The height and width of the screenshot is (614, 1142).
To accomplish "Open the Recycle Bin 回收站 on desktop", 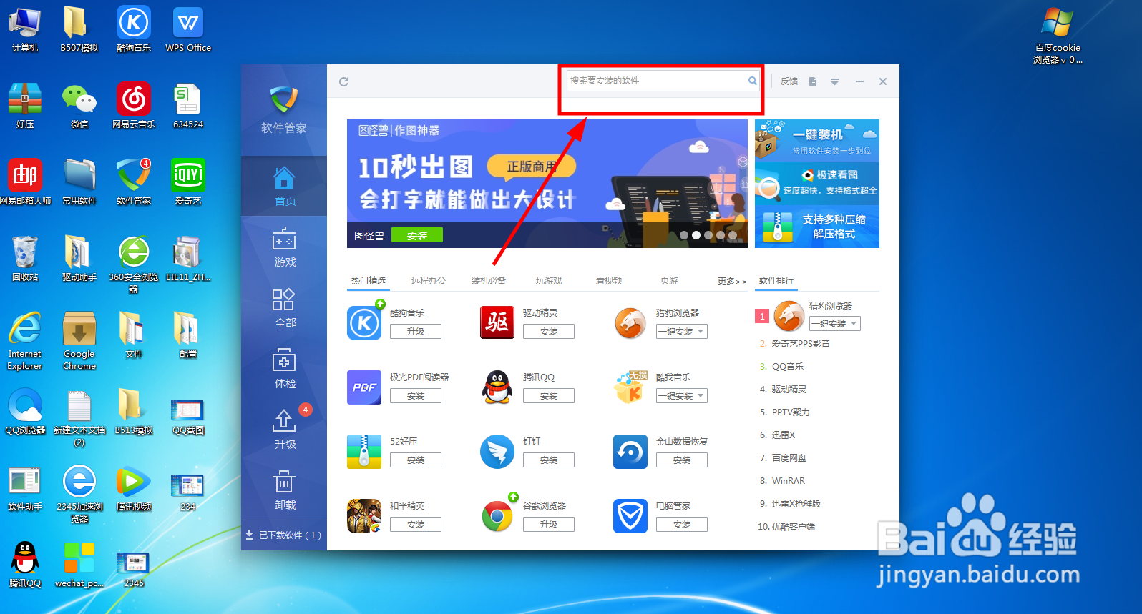I will pyautogui.click(x=25, y=259).
